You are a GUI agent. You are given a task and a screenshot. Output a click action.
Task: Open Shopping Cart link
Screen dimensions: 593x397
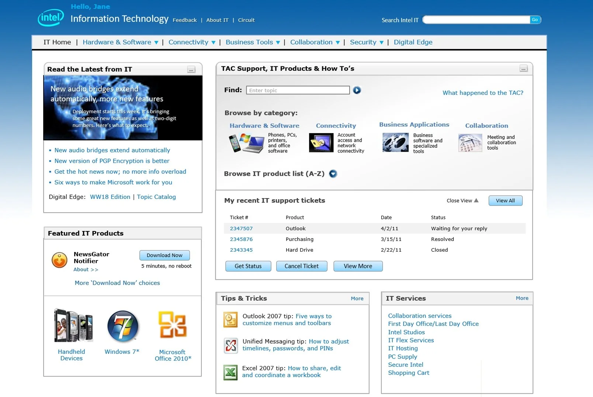(409, 373)
